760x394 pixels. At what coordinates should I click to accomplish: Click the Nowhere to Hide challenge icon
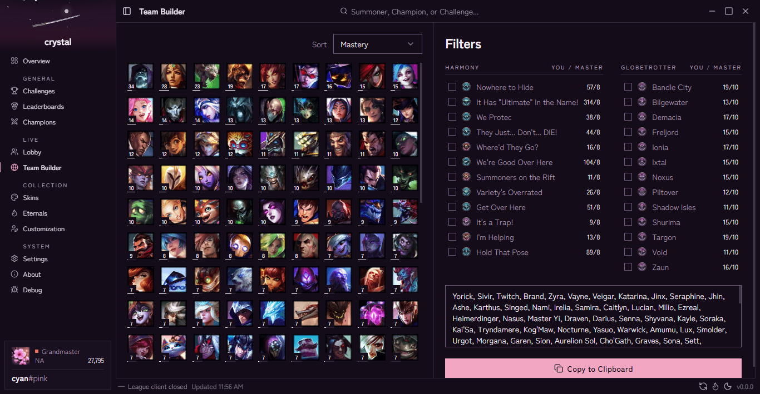coord(466,87)
